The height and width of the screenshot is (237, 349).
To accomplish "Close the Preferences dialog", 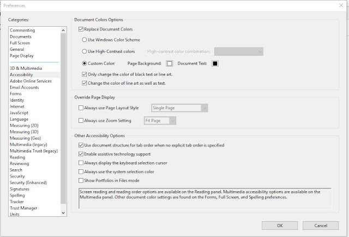I will pos(341,5).
